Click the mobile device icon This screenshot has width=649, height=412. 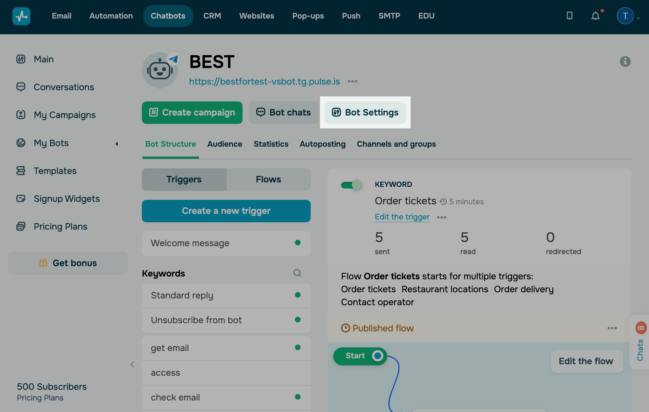coord(569,16)
